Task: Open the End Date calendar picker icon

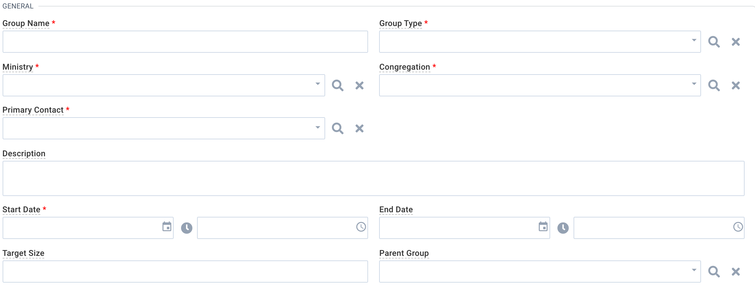Action: 543,227
